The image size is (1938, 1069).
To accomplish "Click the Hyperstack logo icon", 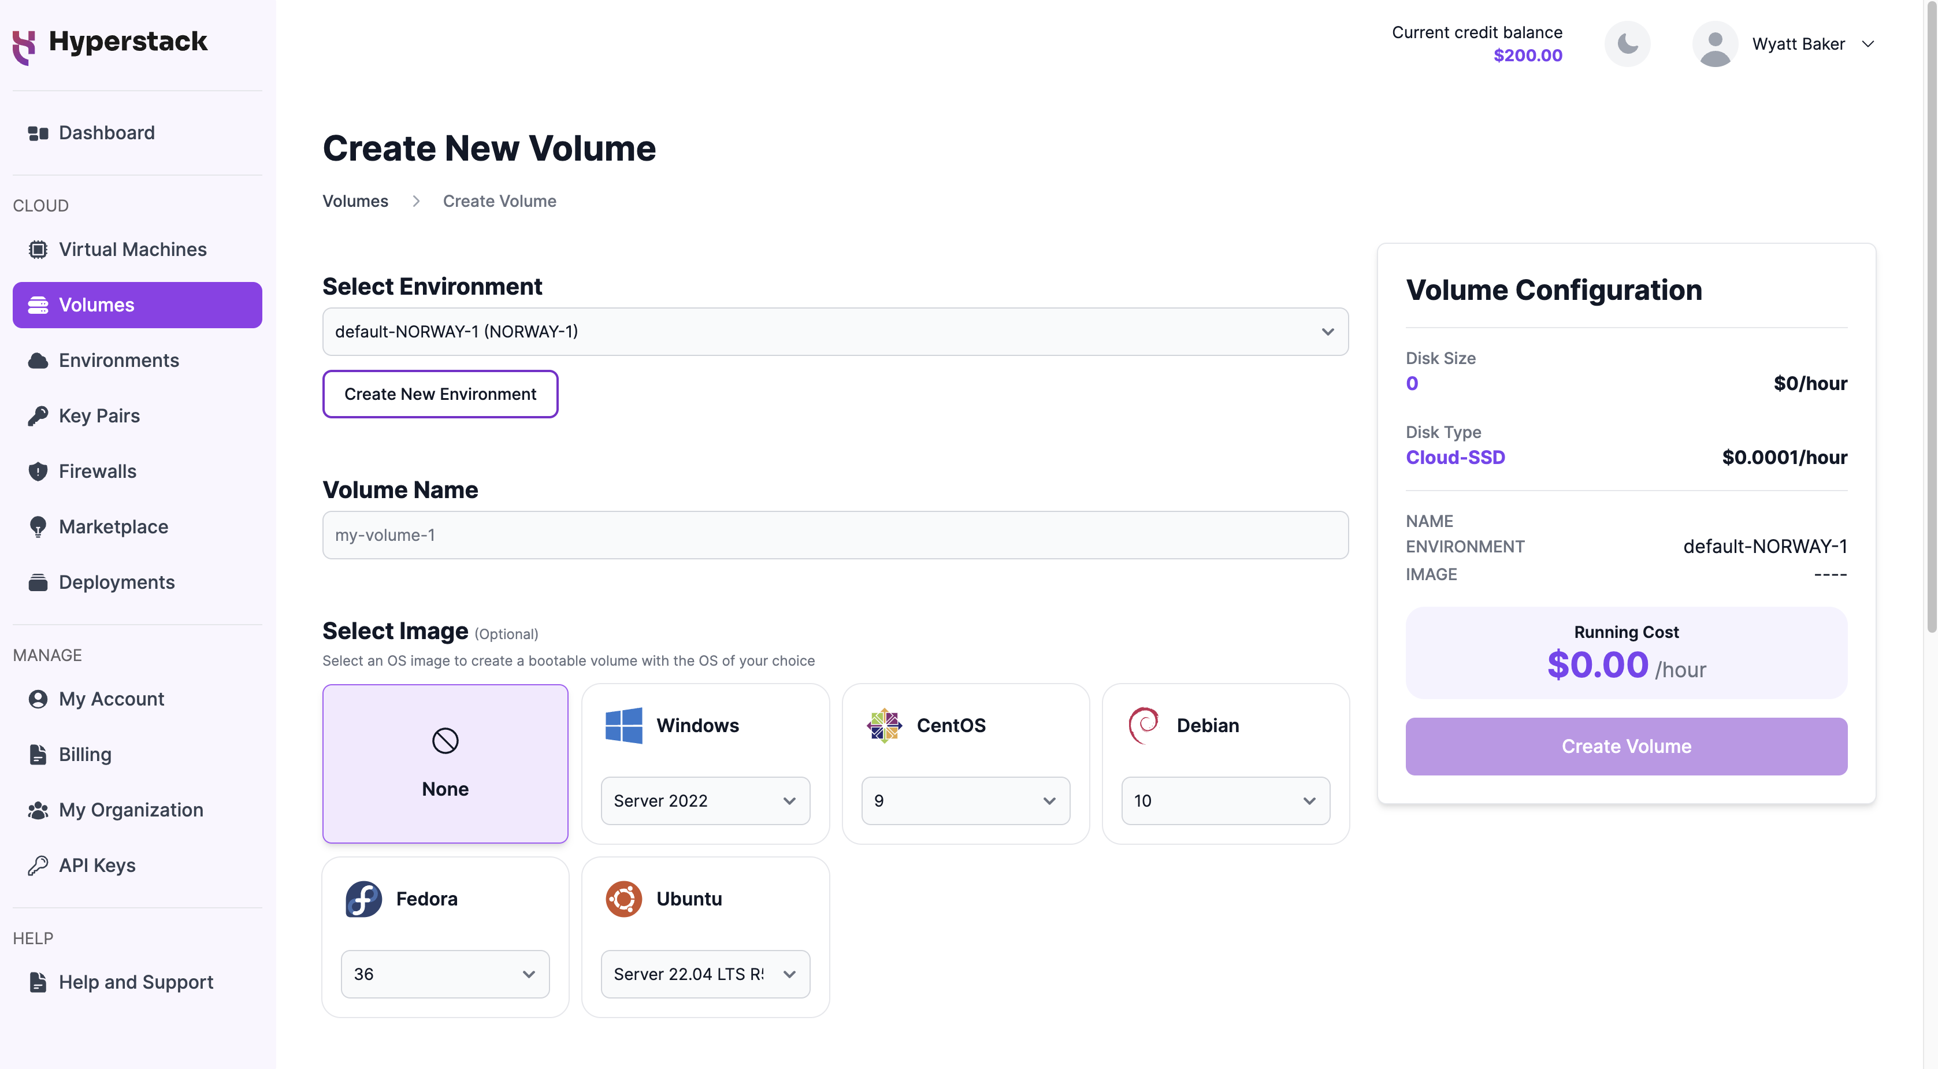I will [x=24, y=47].
